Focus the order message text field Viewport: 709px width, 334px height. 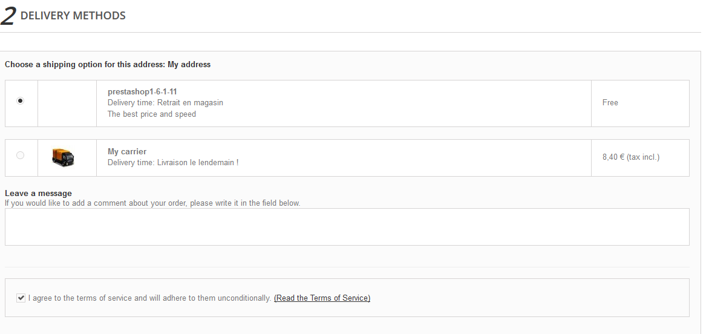347,227
